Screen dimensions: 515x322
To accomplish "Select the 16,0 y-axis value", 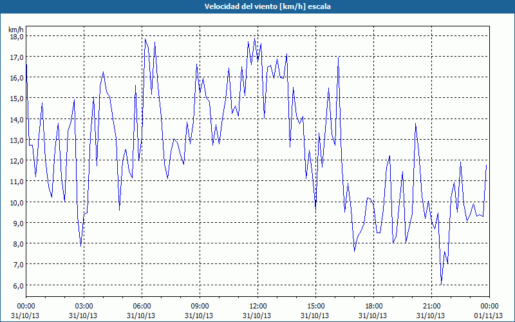I will (x=17, y=78).
